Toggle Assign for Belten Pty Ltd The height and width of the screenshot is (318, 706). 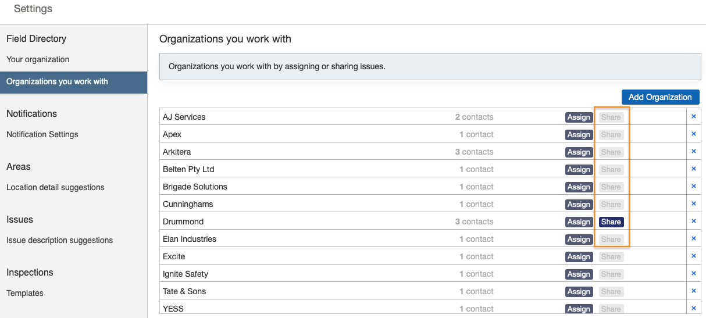[x=579, y=169]
